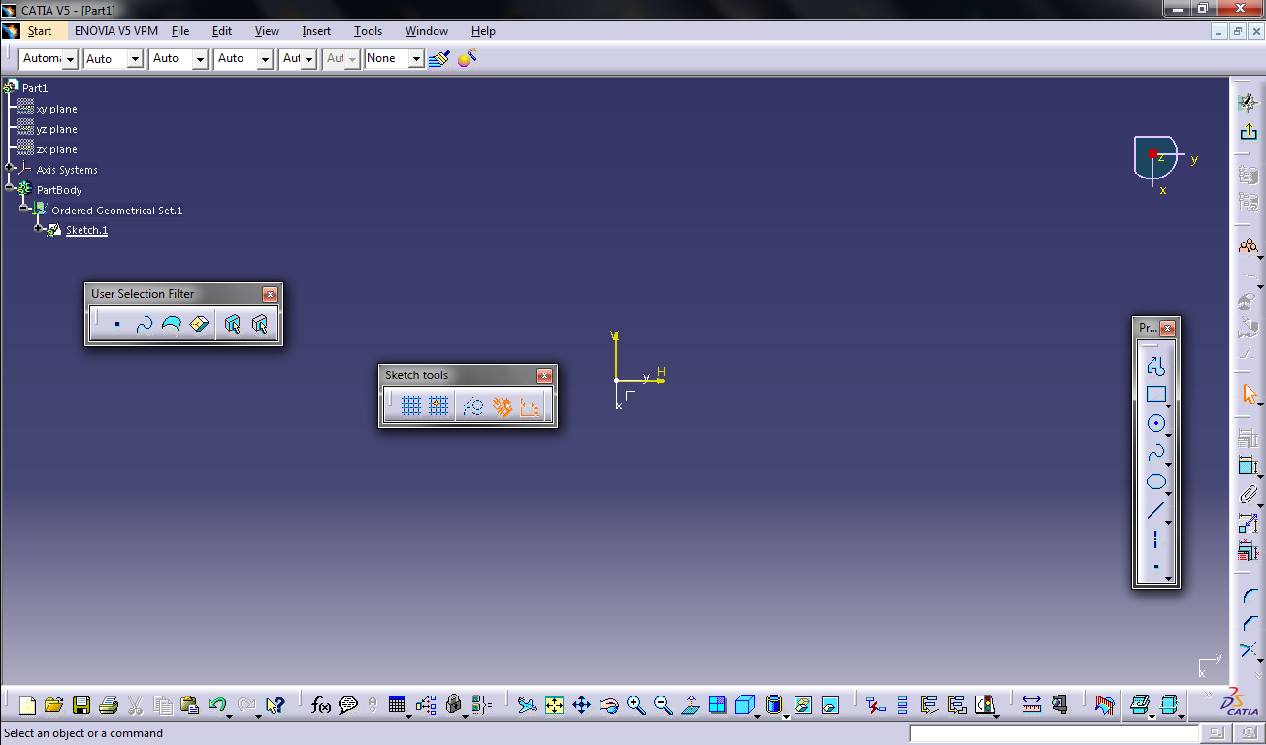Screen dimensions: 1266x745
Task: Click the New document icon
Action: [x=27, y=705]
